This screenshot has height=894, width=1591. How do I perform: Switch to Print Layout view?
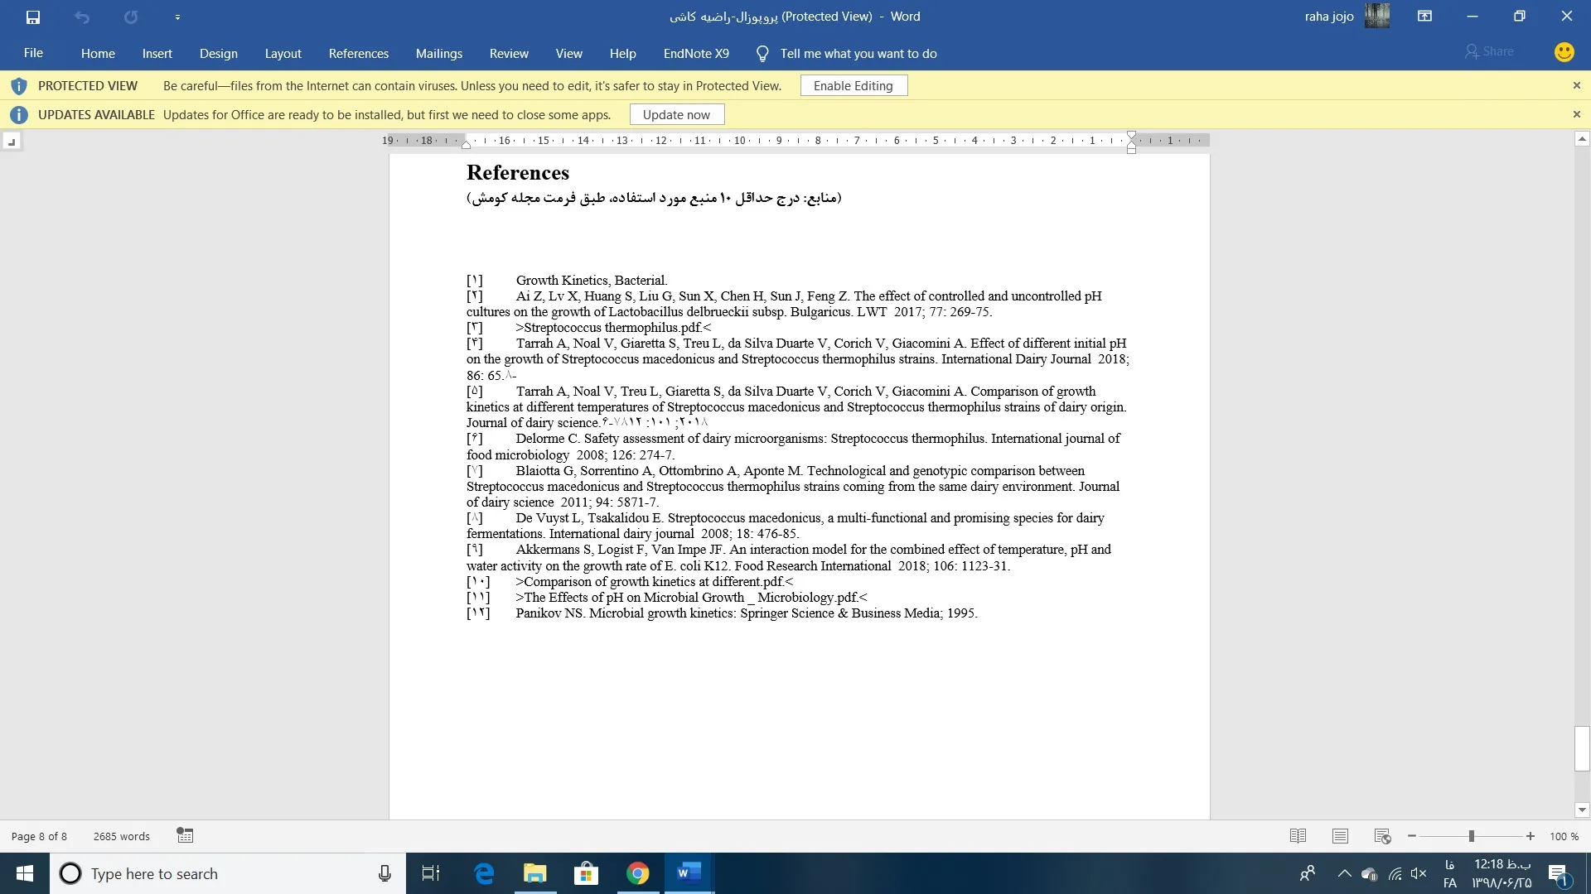point(1340,836)
